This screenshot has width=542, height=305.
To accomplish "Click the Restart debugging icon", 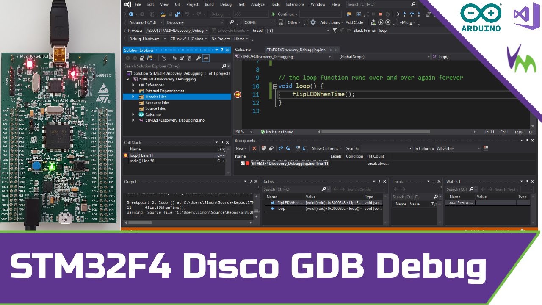I will click(388, 14).
